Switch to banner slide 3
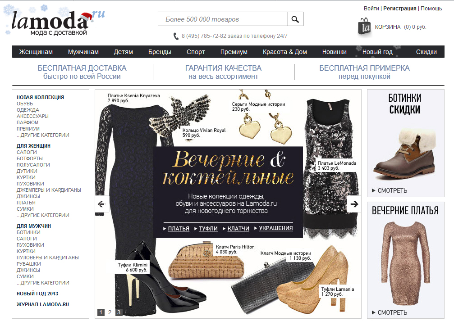454x321 pixels. point(119,312)
